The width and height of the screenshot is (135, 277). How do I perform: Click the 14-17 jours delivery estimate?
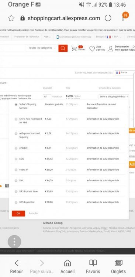pyautogui.click(x=72, y=133)
